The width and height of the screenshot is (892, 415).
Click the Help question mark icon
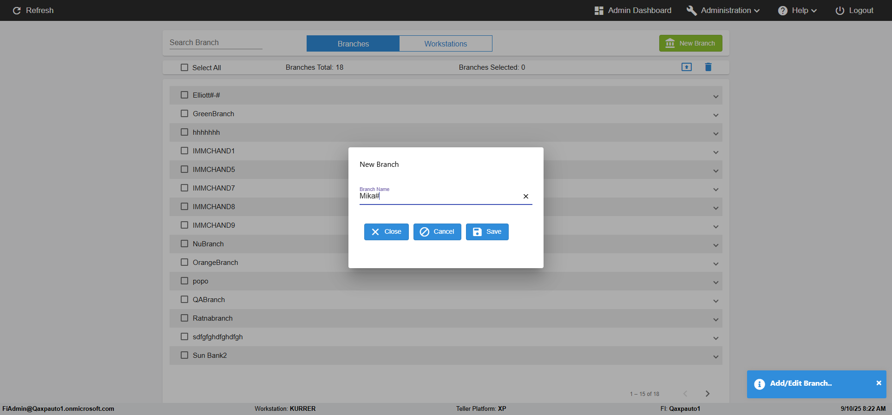[783, 11]
